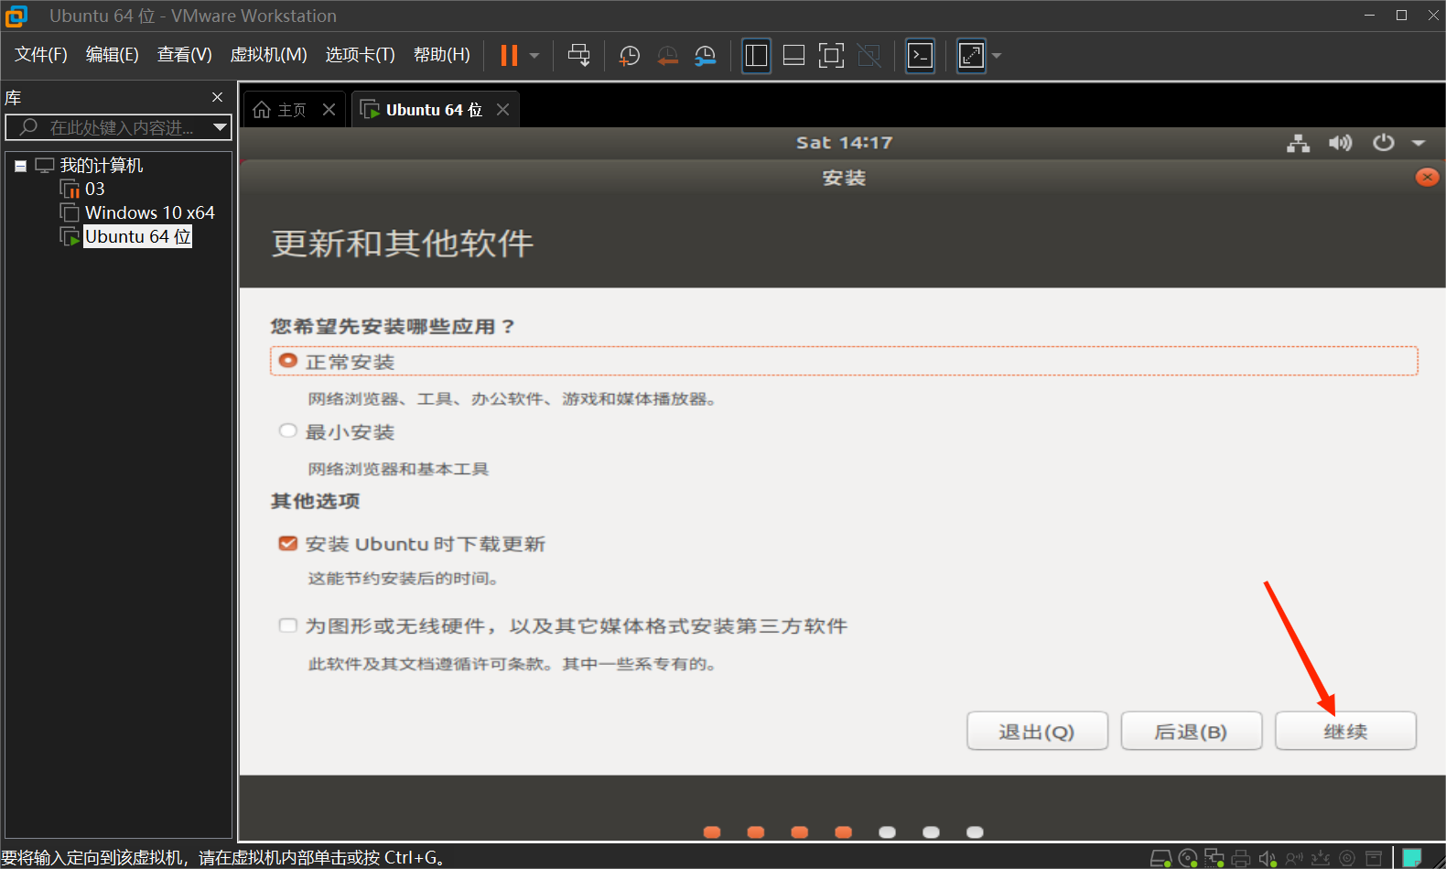Click the 退出(Q) button
The image size is (1446, 869).
coord(1037,732)
